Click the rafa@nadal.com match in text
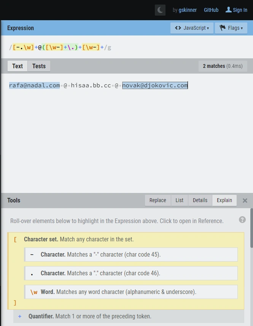Screen dimensions: 253x326 34,85
